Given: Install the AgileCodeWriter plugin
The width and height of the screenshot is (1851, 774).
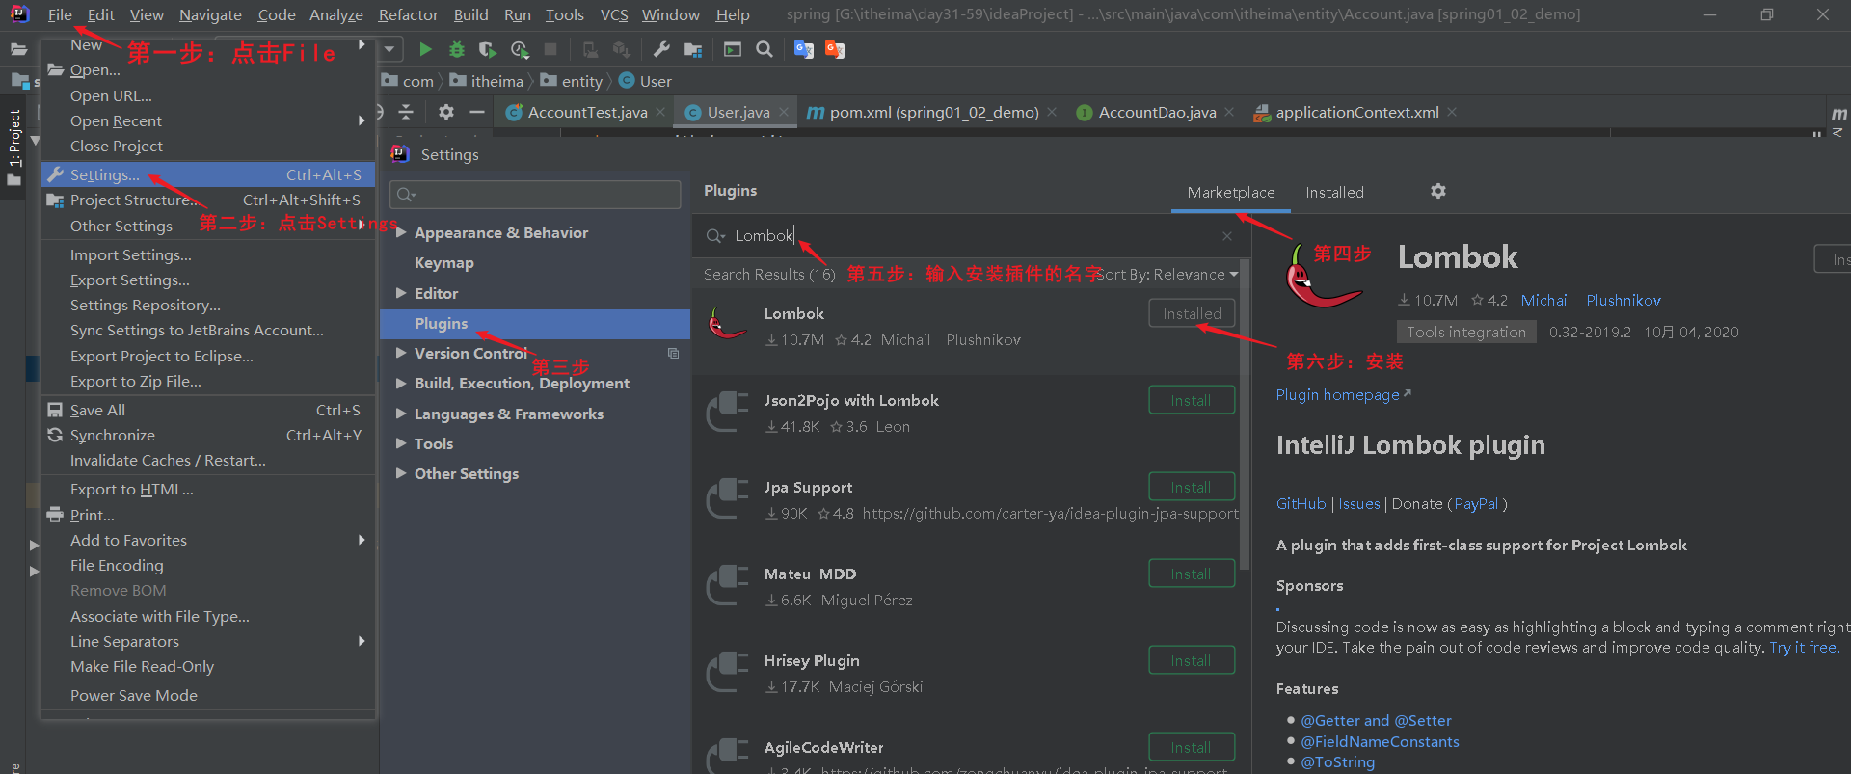Looking at the screenshot, I should click(x=1192, y=747).
